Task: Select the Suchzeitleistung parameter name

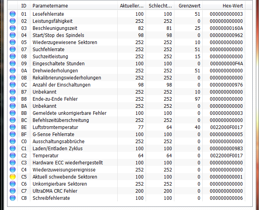Action: (50, 57)
